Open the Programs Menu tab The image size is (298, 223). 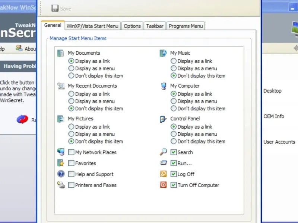click(186, 26)
